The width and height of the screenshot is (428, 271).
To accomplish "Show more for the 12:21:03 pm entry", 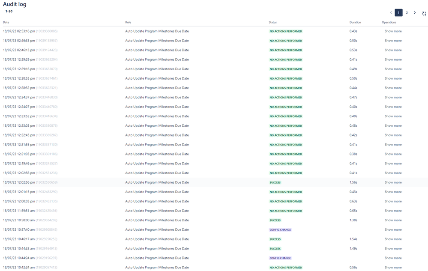I will [393, 154].
